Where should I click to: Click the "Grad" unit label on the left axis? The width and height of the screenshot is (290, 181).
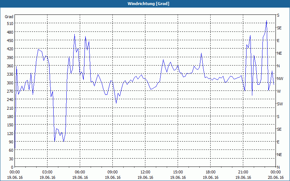coord(9,17)
